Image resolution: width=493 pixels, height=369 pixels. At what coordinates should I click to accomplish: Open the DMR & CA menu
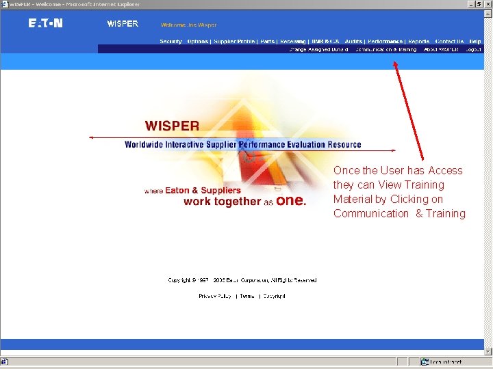(325, 42)
